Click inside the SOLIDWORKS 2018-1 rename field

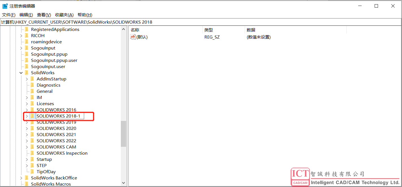pyautogui.click(x=60, y=116)
